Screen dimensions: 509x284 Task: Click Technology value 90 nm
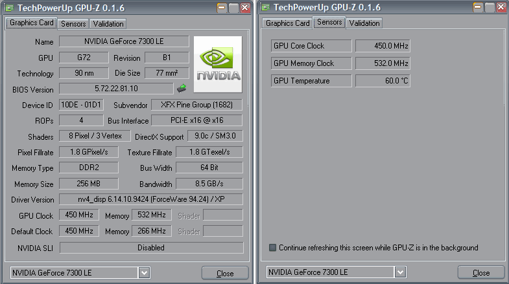click(84, 73)
